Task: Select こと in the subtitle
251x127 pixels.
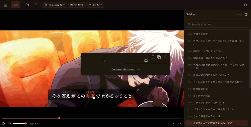Action: 128,96
